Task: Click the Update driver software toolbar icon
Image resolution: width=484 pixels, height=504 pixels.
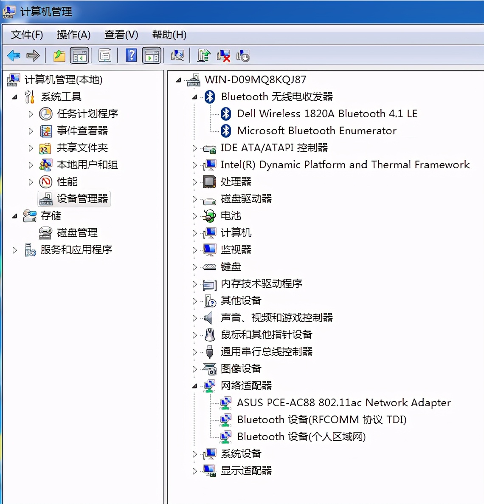Action: (203, 55)
